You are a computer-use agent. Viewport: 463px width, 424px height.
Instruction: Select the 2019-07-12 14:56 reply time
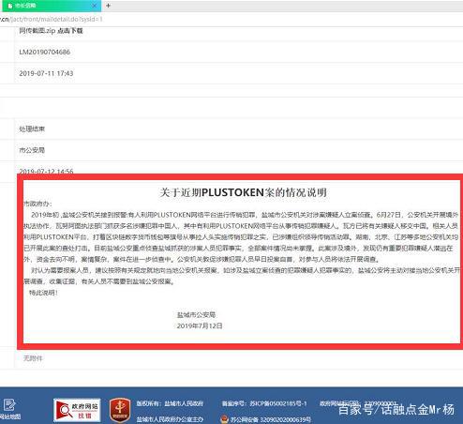[46, 171]
